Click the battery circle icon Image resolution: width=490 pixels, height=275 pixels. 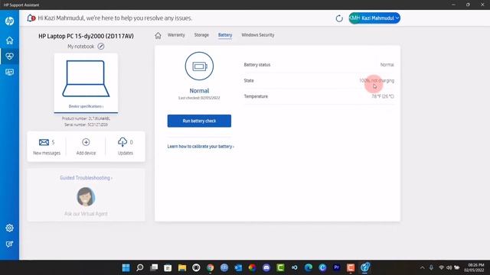199,66
